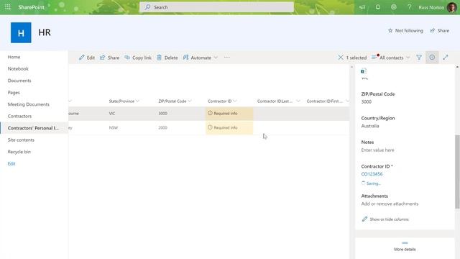Open the app launcher waffle icon
Image resolution: width=460 pixels, height=259 pixels.
tap(8, 7)
